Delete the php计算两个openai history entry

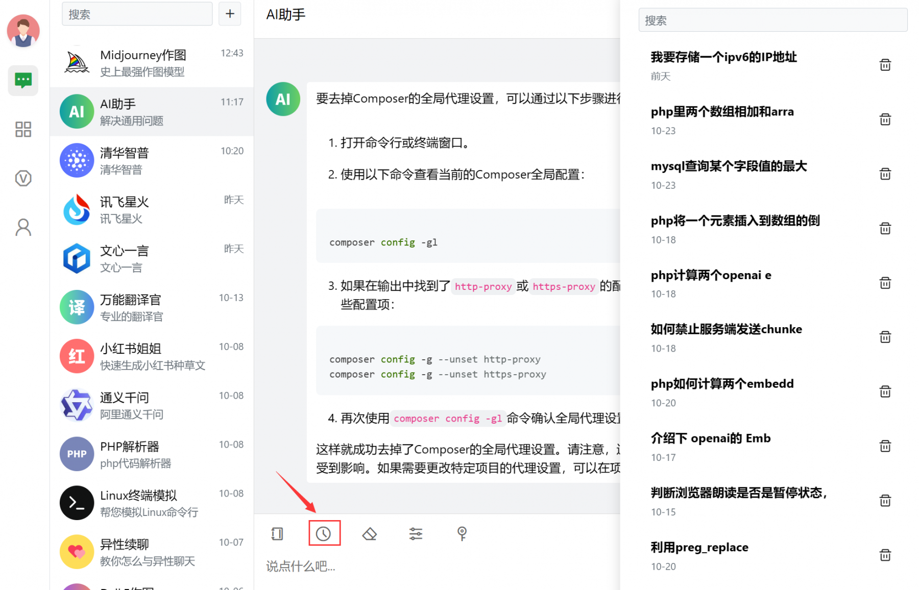pyautogui.click(x=885, y=283)
